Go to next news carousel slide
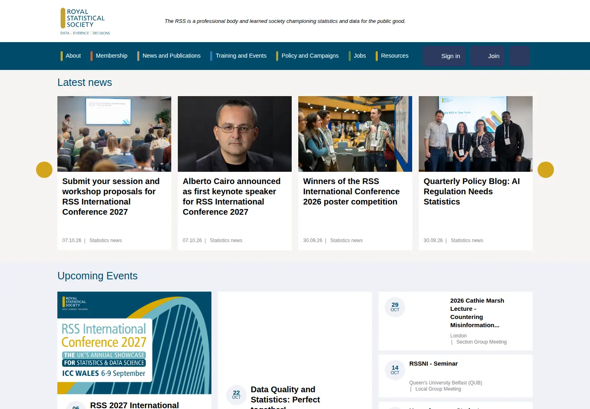This screenshot has height=409, width=590. click(546, 170)
